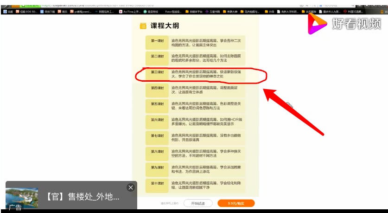This screenshot has width=388, height=213.
Task: Open the 重庆市人力资... bookmark
Action: pos(330,12)
